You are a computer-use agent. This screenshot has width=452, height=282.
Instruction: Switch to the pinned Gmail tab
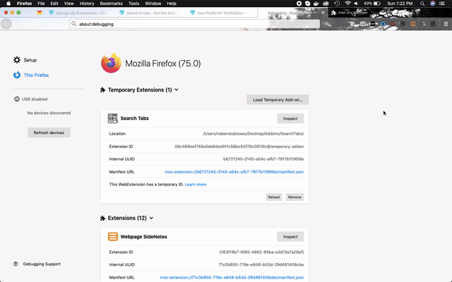pos(40,13)
